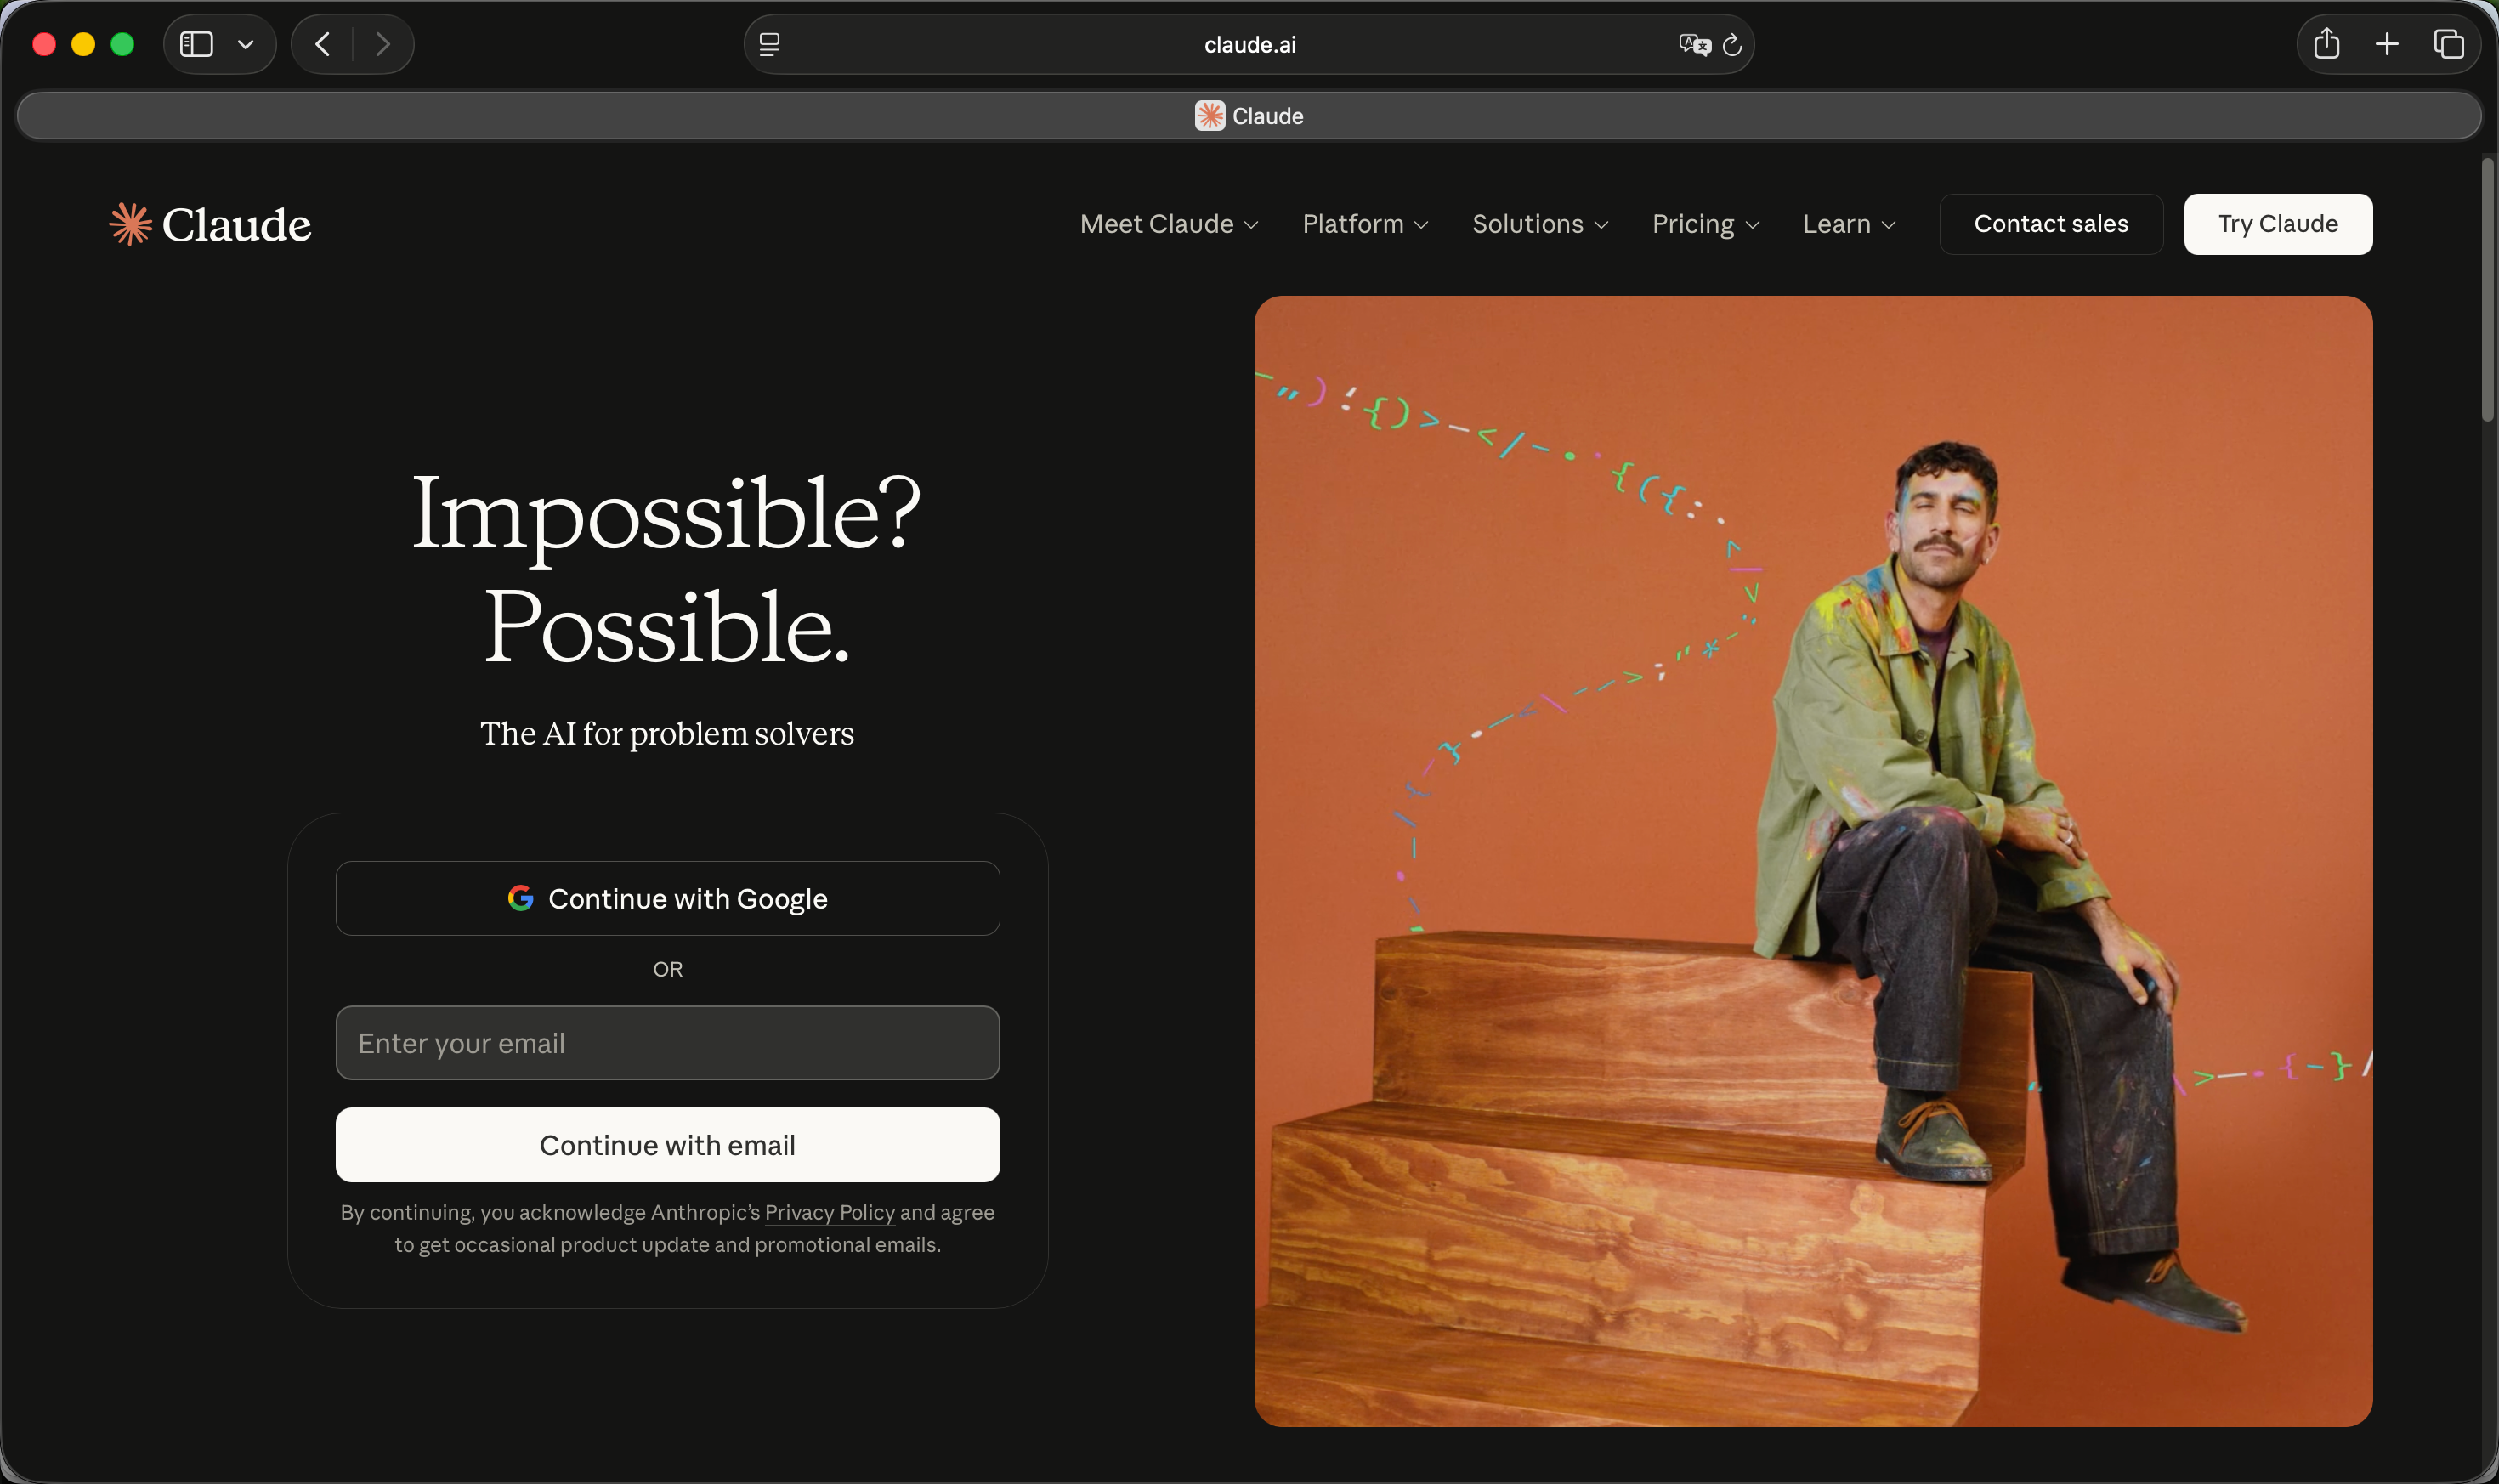This screenshot has height=1484, width=2499.
Task: Open the Platform dropdown
Action: [1364, 224]
